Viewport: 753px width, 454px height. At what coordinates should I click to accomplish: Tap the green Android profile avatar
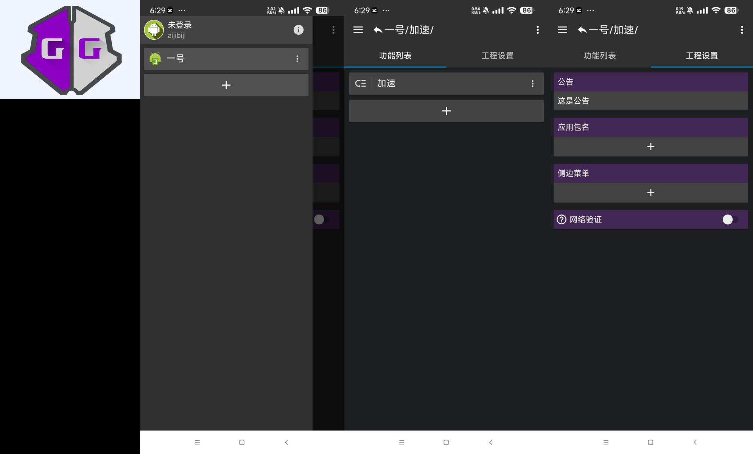pyautogui.click(x=154, y=30)
